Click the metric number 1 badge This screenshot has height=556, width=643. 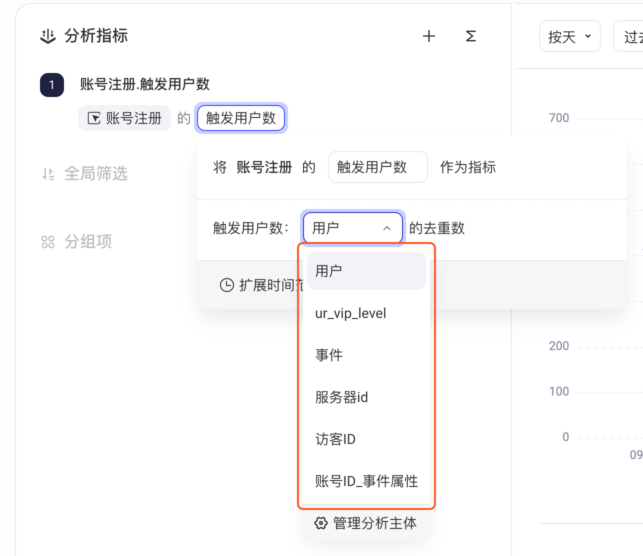(x=52, y=85)
